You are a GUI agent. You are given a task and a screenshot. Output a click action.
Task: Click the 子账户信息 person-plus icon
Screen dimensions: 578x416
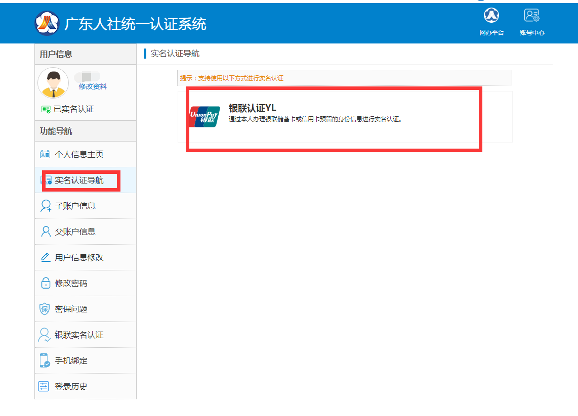46,206
